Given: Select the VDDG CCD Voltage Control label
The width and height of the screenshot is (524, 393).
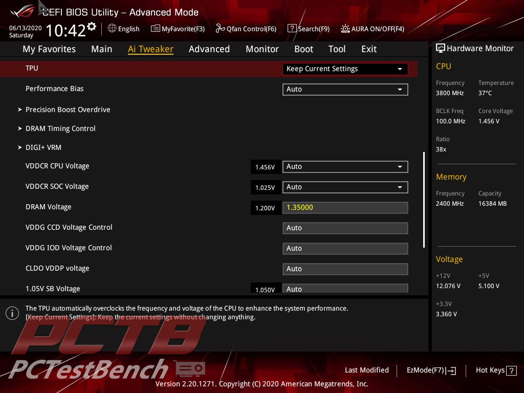Looking at the screenshot, I should click(69, 227).
